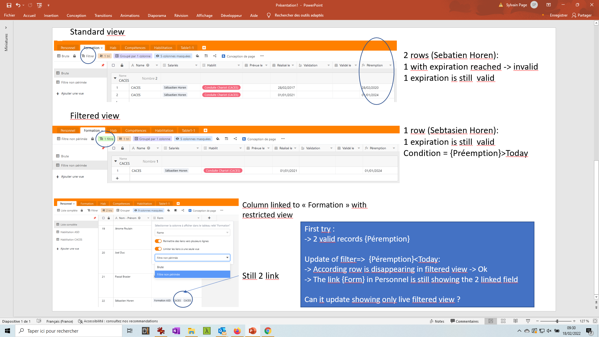Switch to the Affichage ribbon tab

coord(204,15)
